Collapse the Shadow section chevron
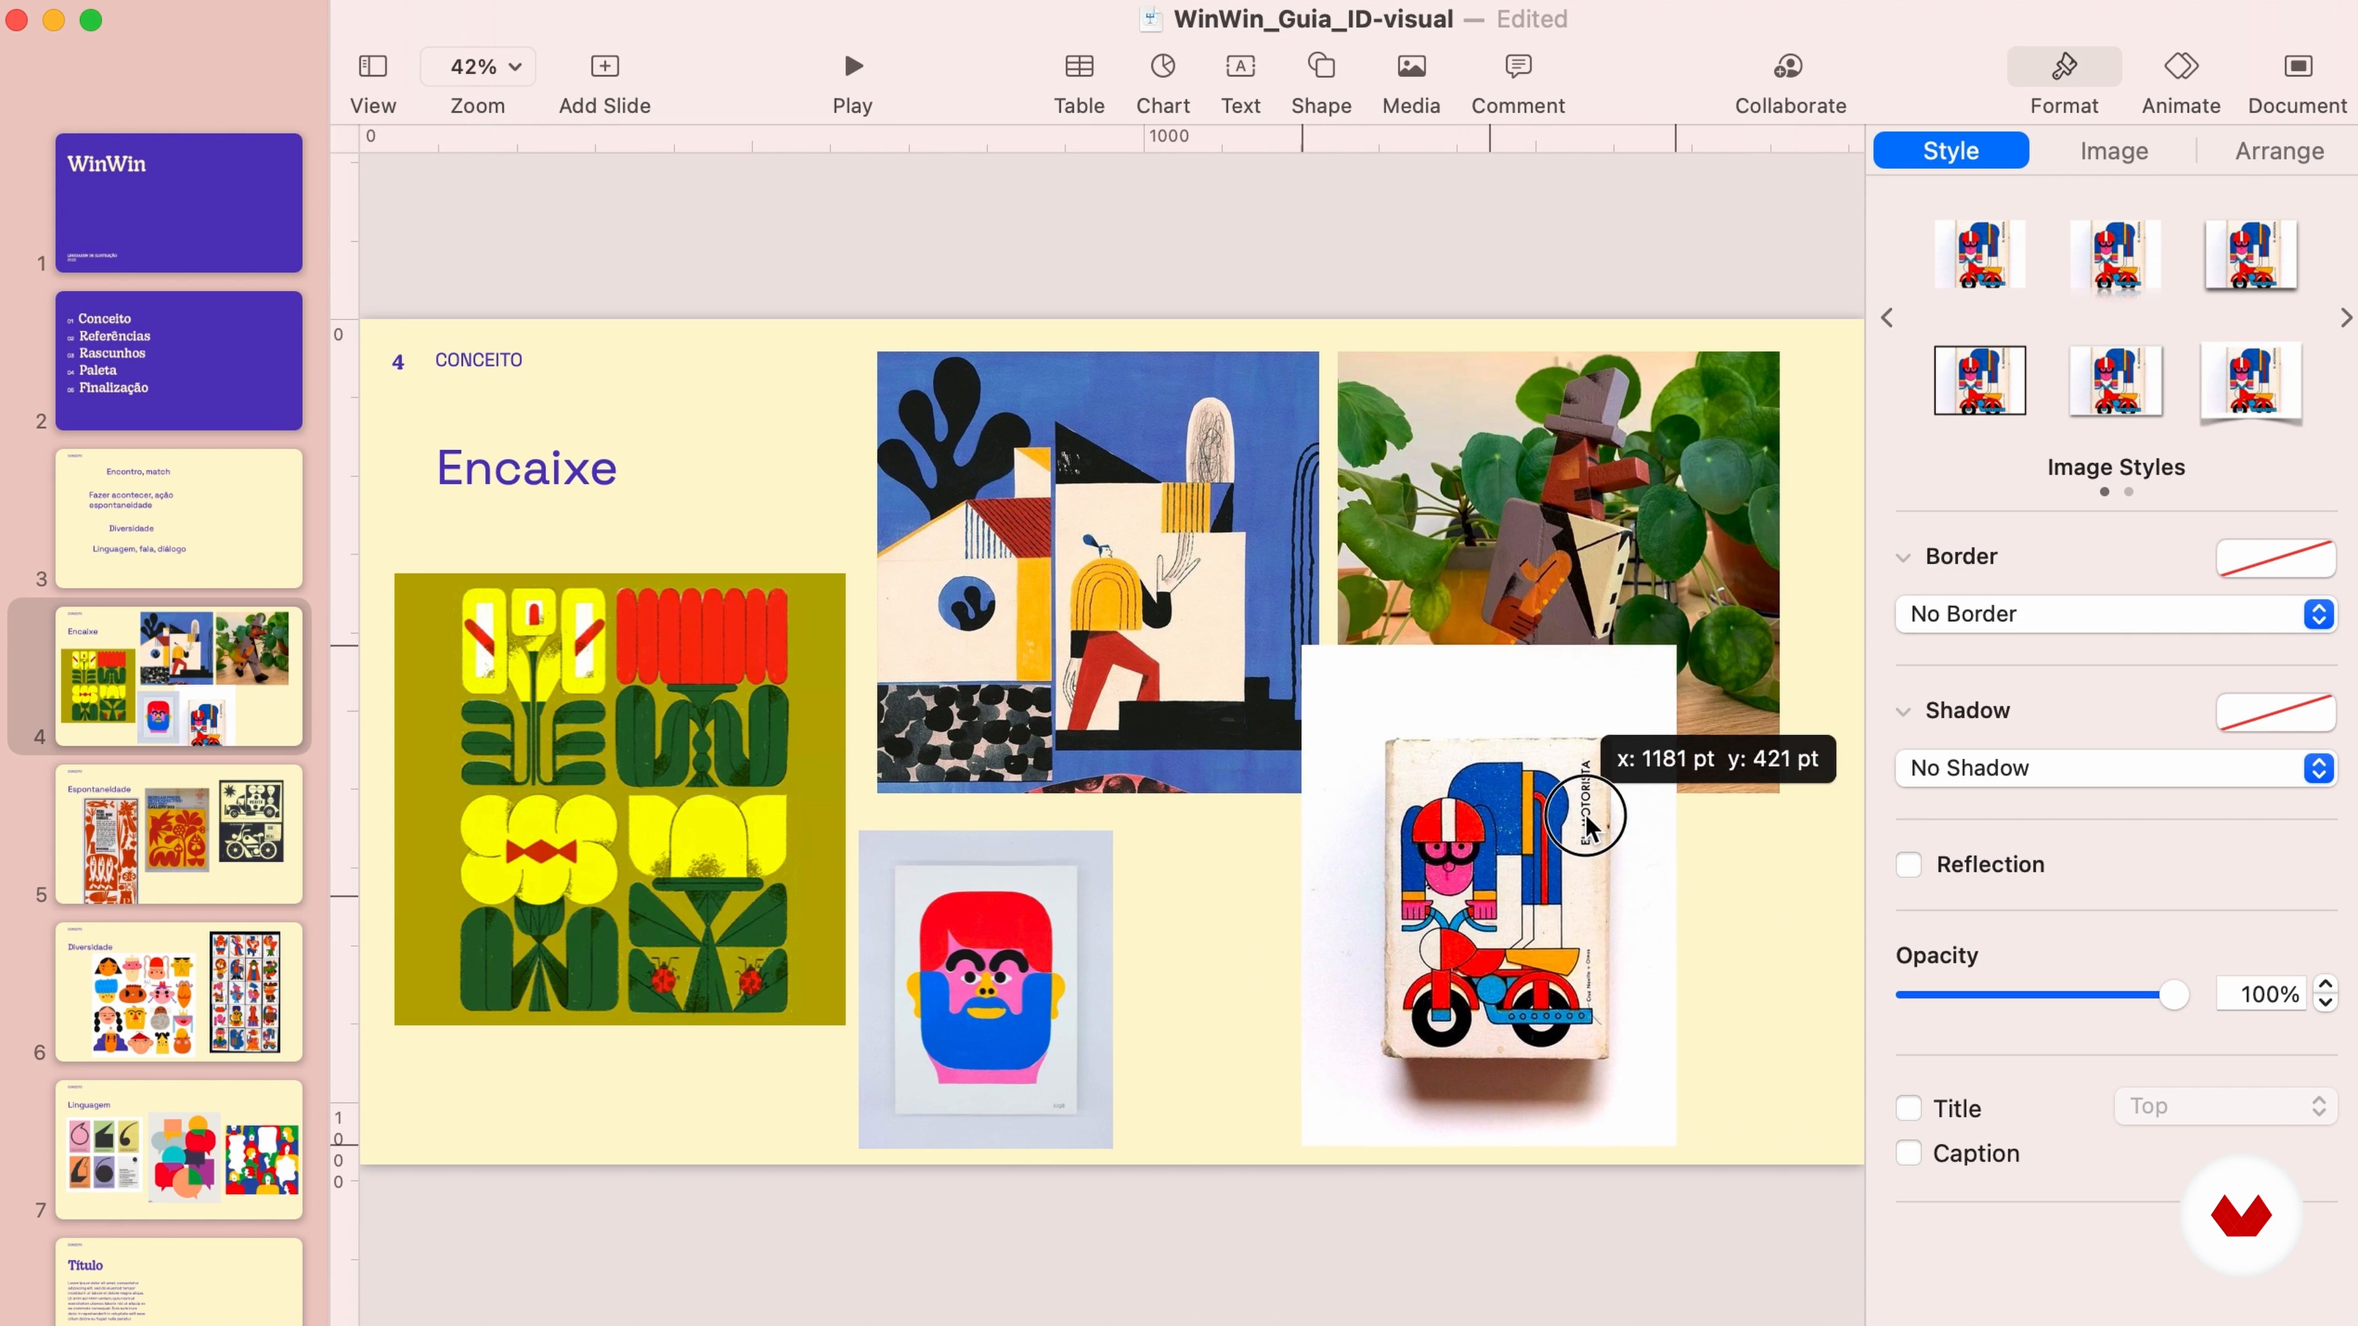2358x1326 pixels. pos(1904,711)
